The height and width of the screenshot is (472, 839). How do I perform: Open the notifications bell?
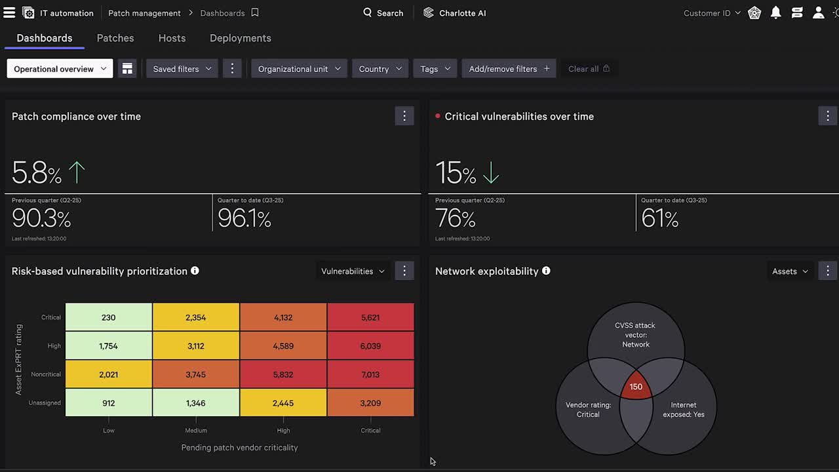(776, 13)
